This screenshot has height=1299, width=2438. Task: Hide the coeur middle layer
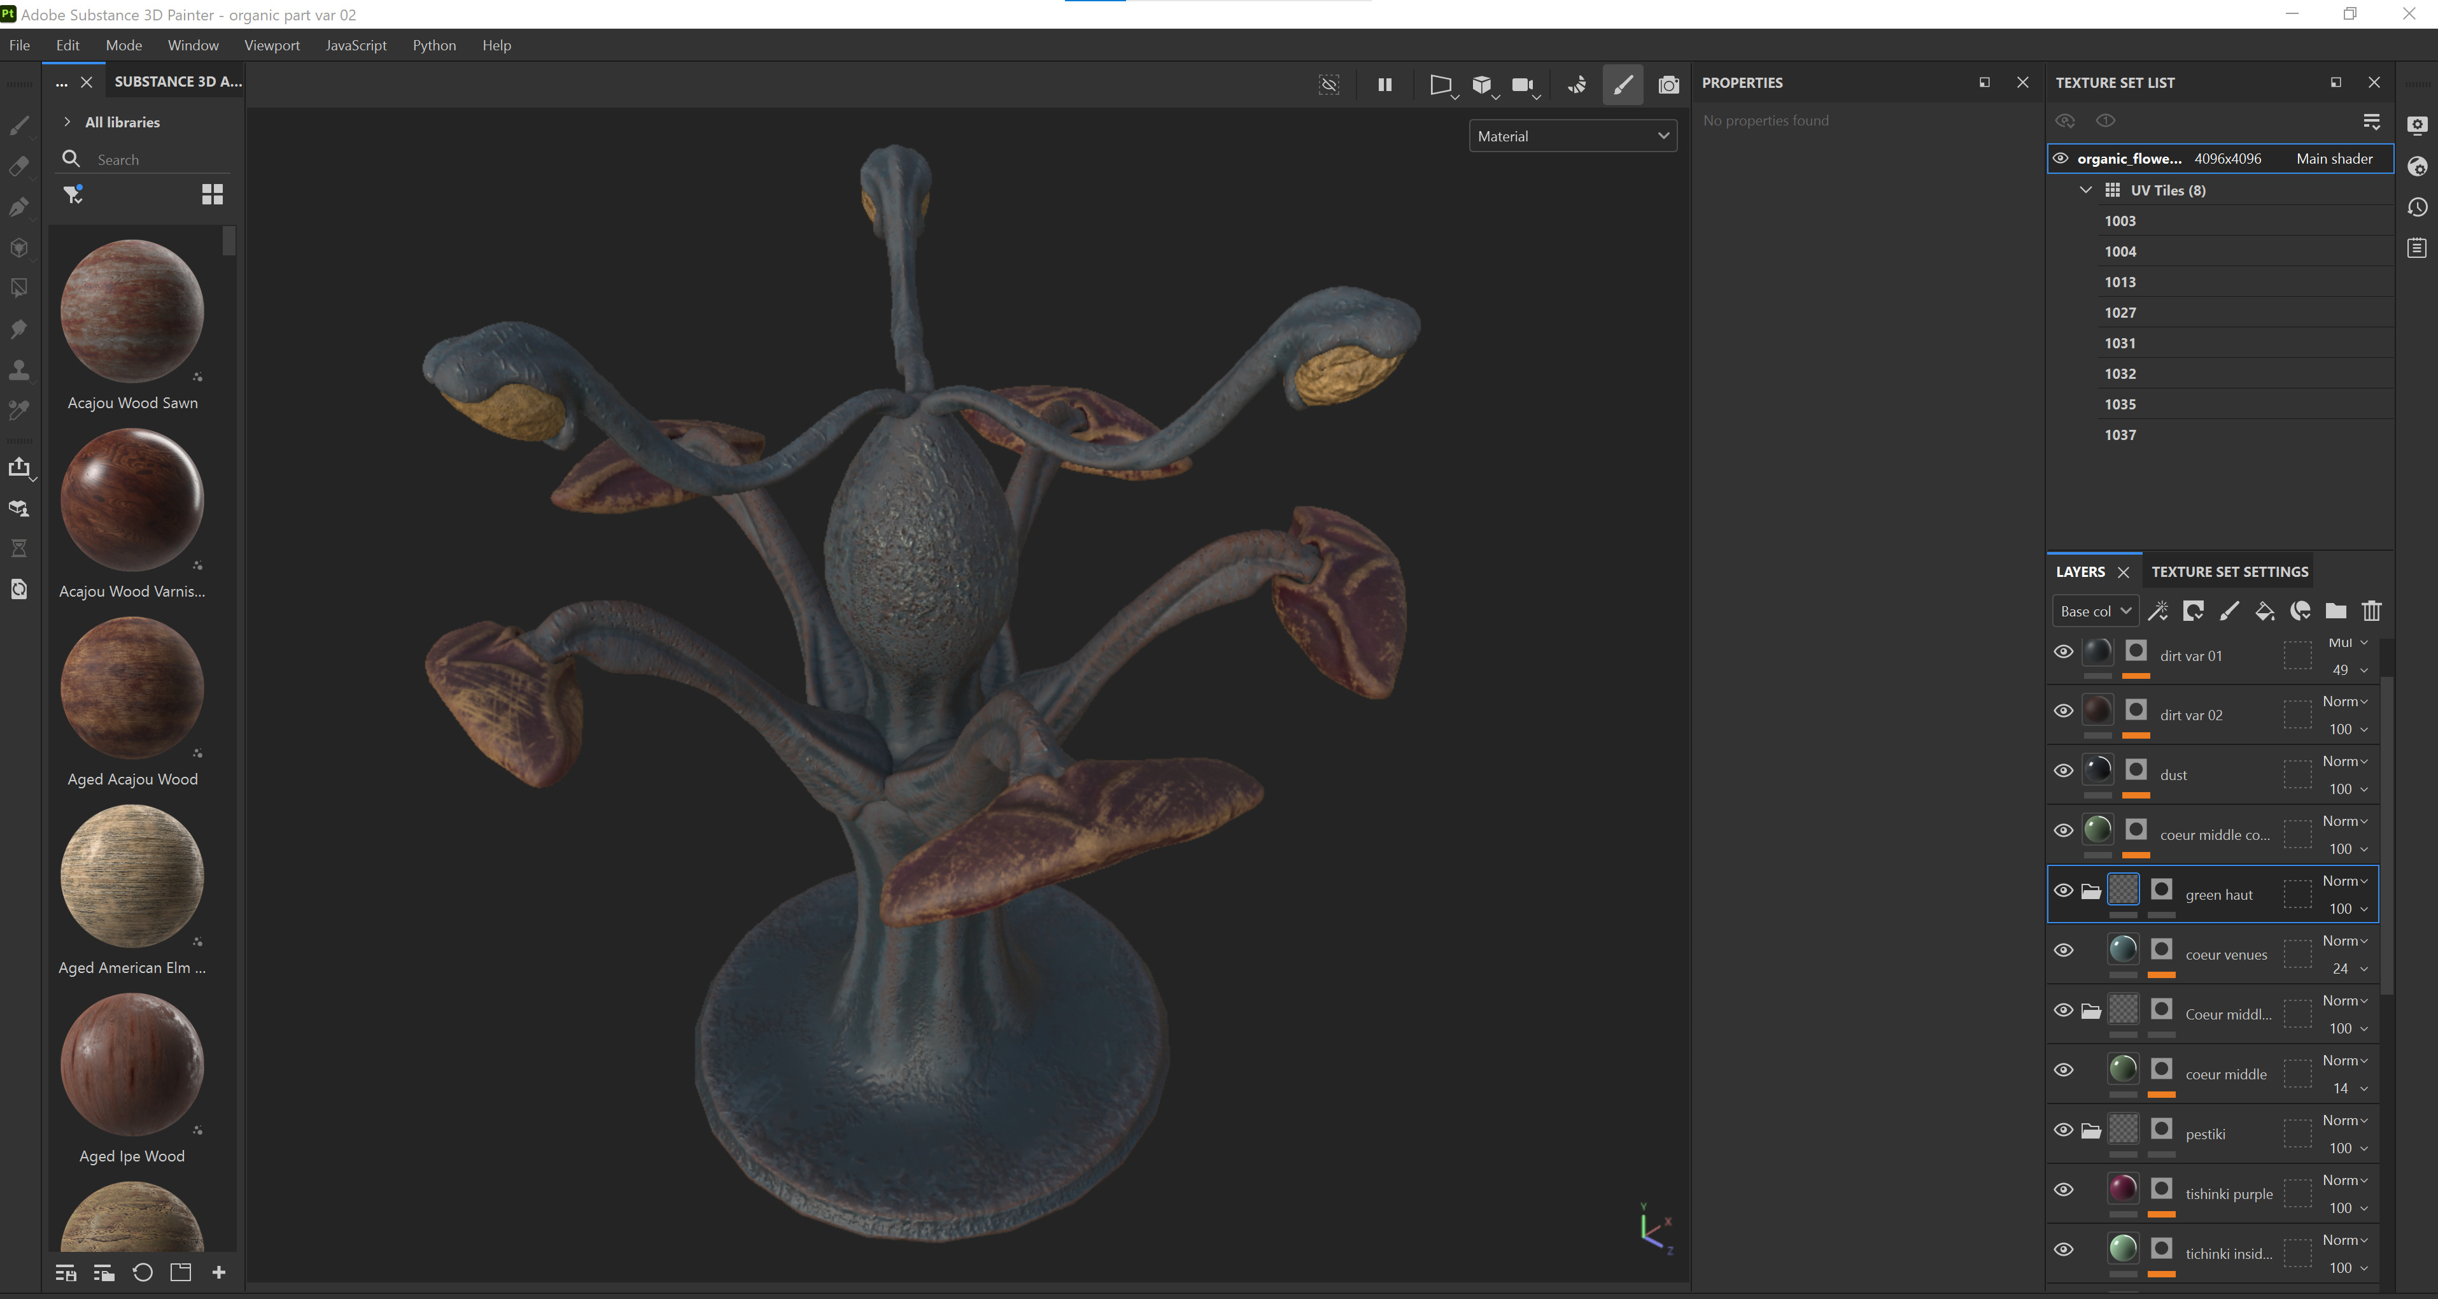point(2063,1071)
